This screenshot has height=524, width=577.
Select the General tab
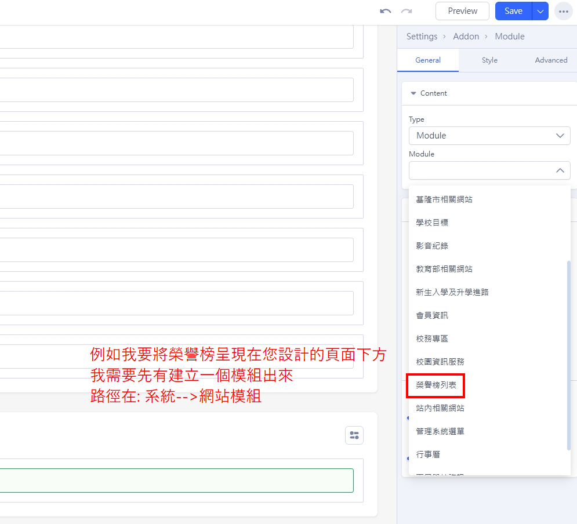click(x=428, y=60)
